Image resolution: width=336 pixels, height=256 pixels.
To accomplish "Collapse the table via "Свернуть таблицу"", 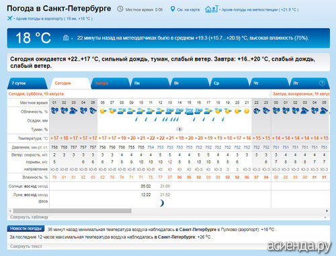I will 29,217.
